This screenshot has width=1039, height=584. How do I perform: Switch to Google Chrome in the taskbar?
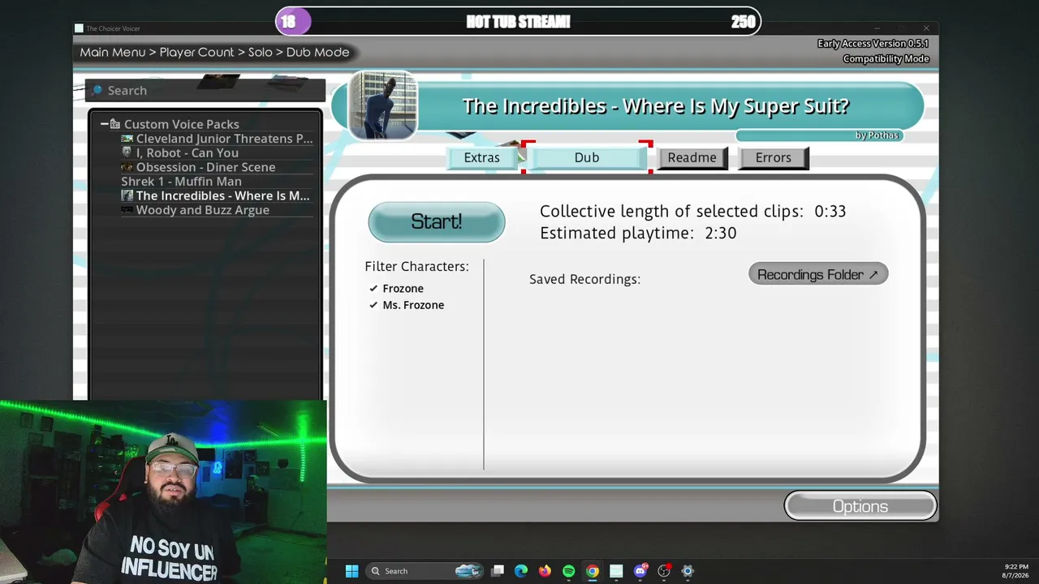coord(593,571)
